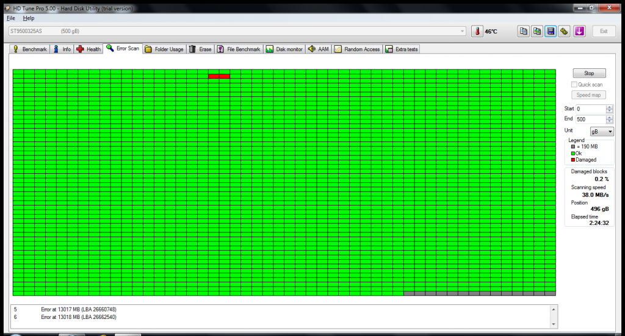Increase the Start value with up arrow
This screenshot has width=625, height=336.
pyautogui.click(x=609, y=107)
